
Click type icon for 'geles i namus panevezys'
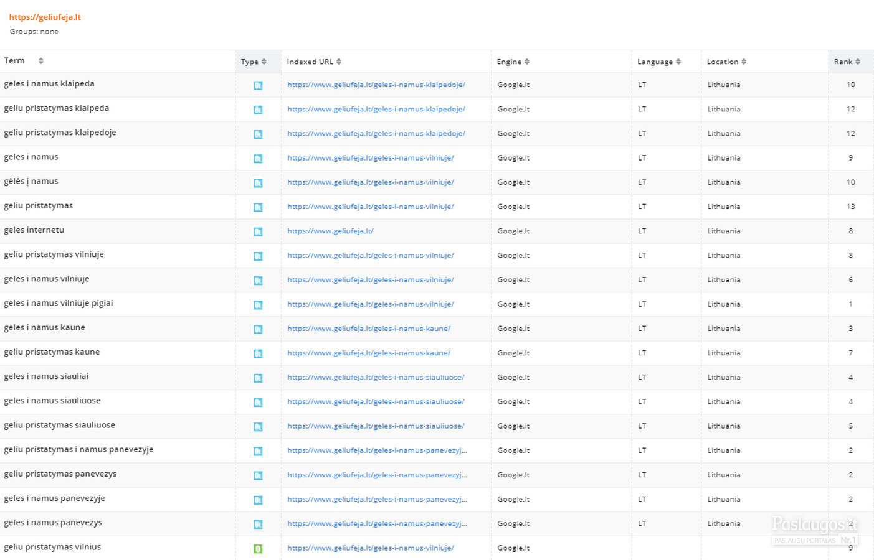(258, 524)
